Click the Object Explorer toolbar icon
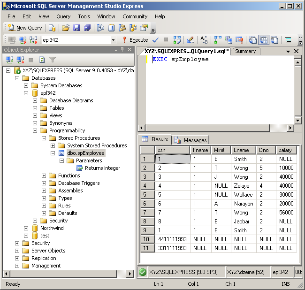Viewport: 305px width, 290px height. pyautogui.click(x=122, y=28)
